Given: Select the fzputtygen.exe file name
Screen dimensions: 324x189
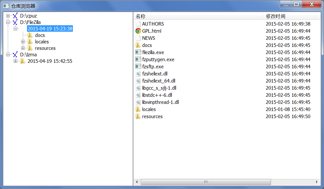Looking at the screenshot, I should pos(158,60).
